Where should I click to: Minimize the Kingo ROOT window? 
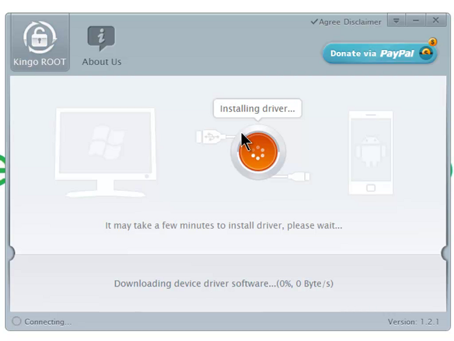(416, 21)
